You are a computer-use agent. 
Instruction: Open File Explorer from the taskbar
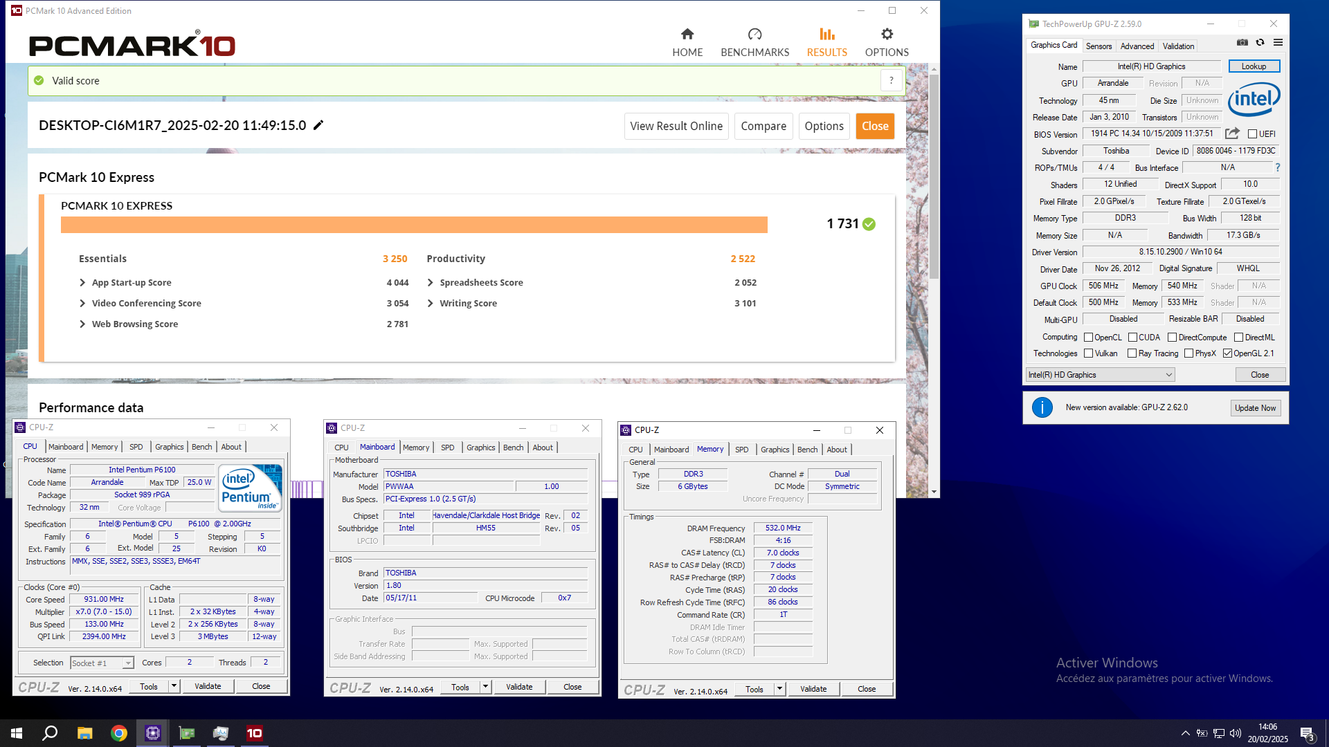click(84, 733)
